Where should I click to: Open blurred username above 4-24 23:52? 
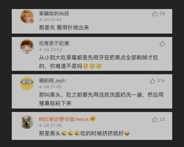pyautogui.click(x=54, y=43)
